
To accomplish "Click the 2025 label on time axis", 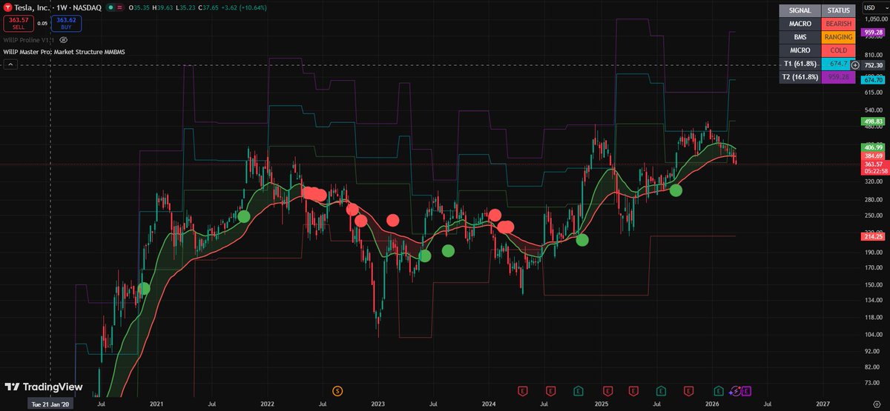I will (601, 405).
